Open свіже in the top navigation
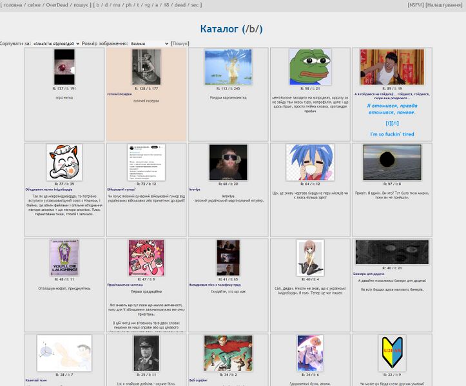Image resolution: width=466 pixels, height=386 pixels. point(34,5)
